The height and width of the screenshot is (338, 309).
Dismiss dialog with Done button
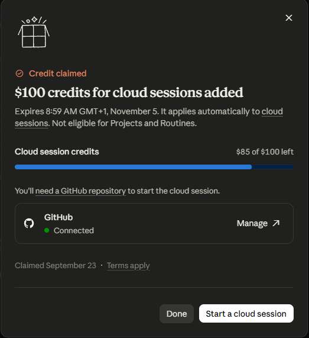[177, 314]
